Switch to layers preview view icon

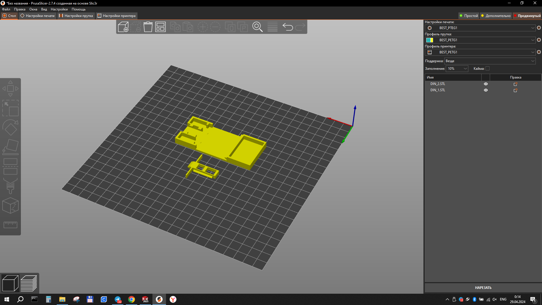coord(29,283)
